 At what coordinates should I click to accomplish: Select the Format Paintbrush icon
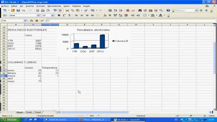click(86, 11)
